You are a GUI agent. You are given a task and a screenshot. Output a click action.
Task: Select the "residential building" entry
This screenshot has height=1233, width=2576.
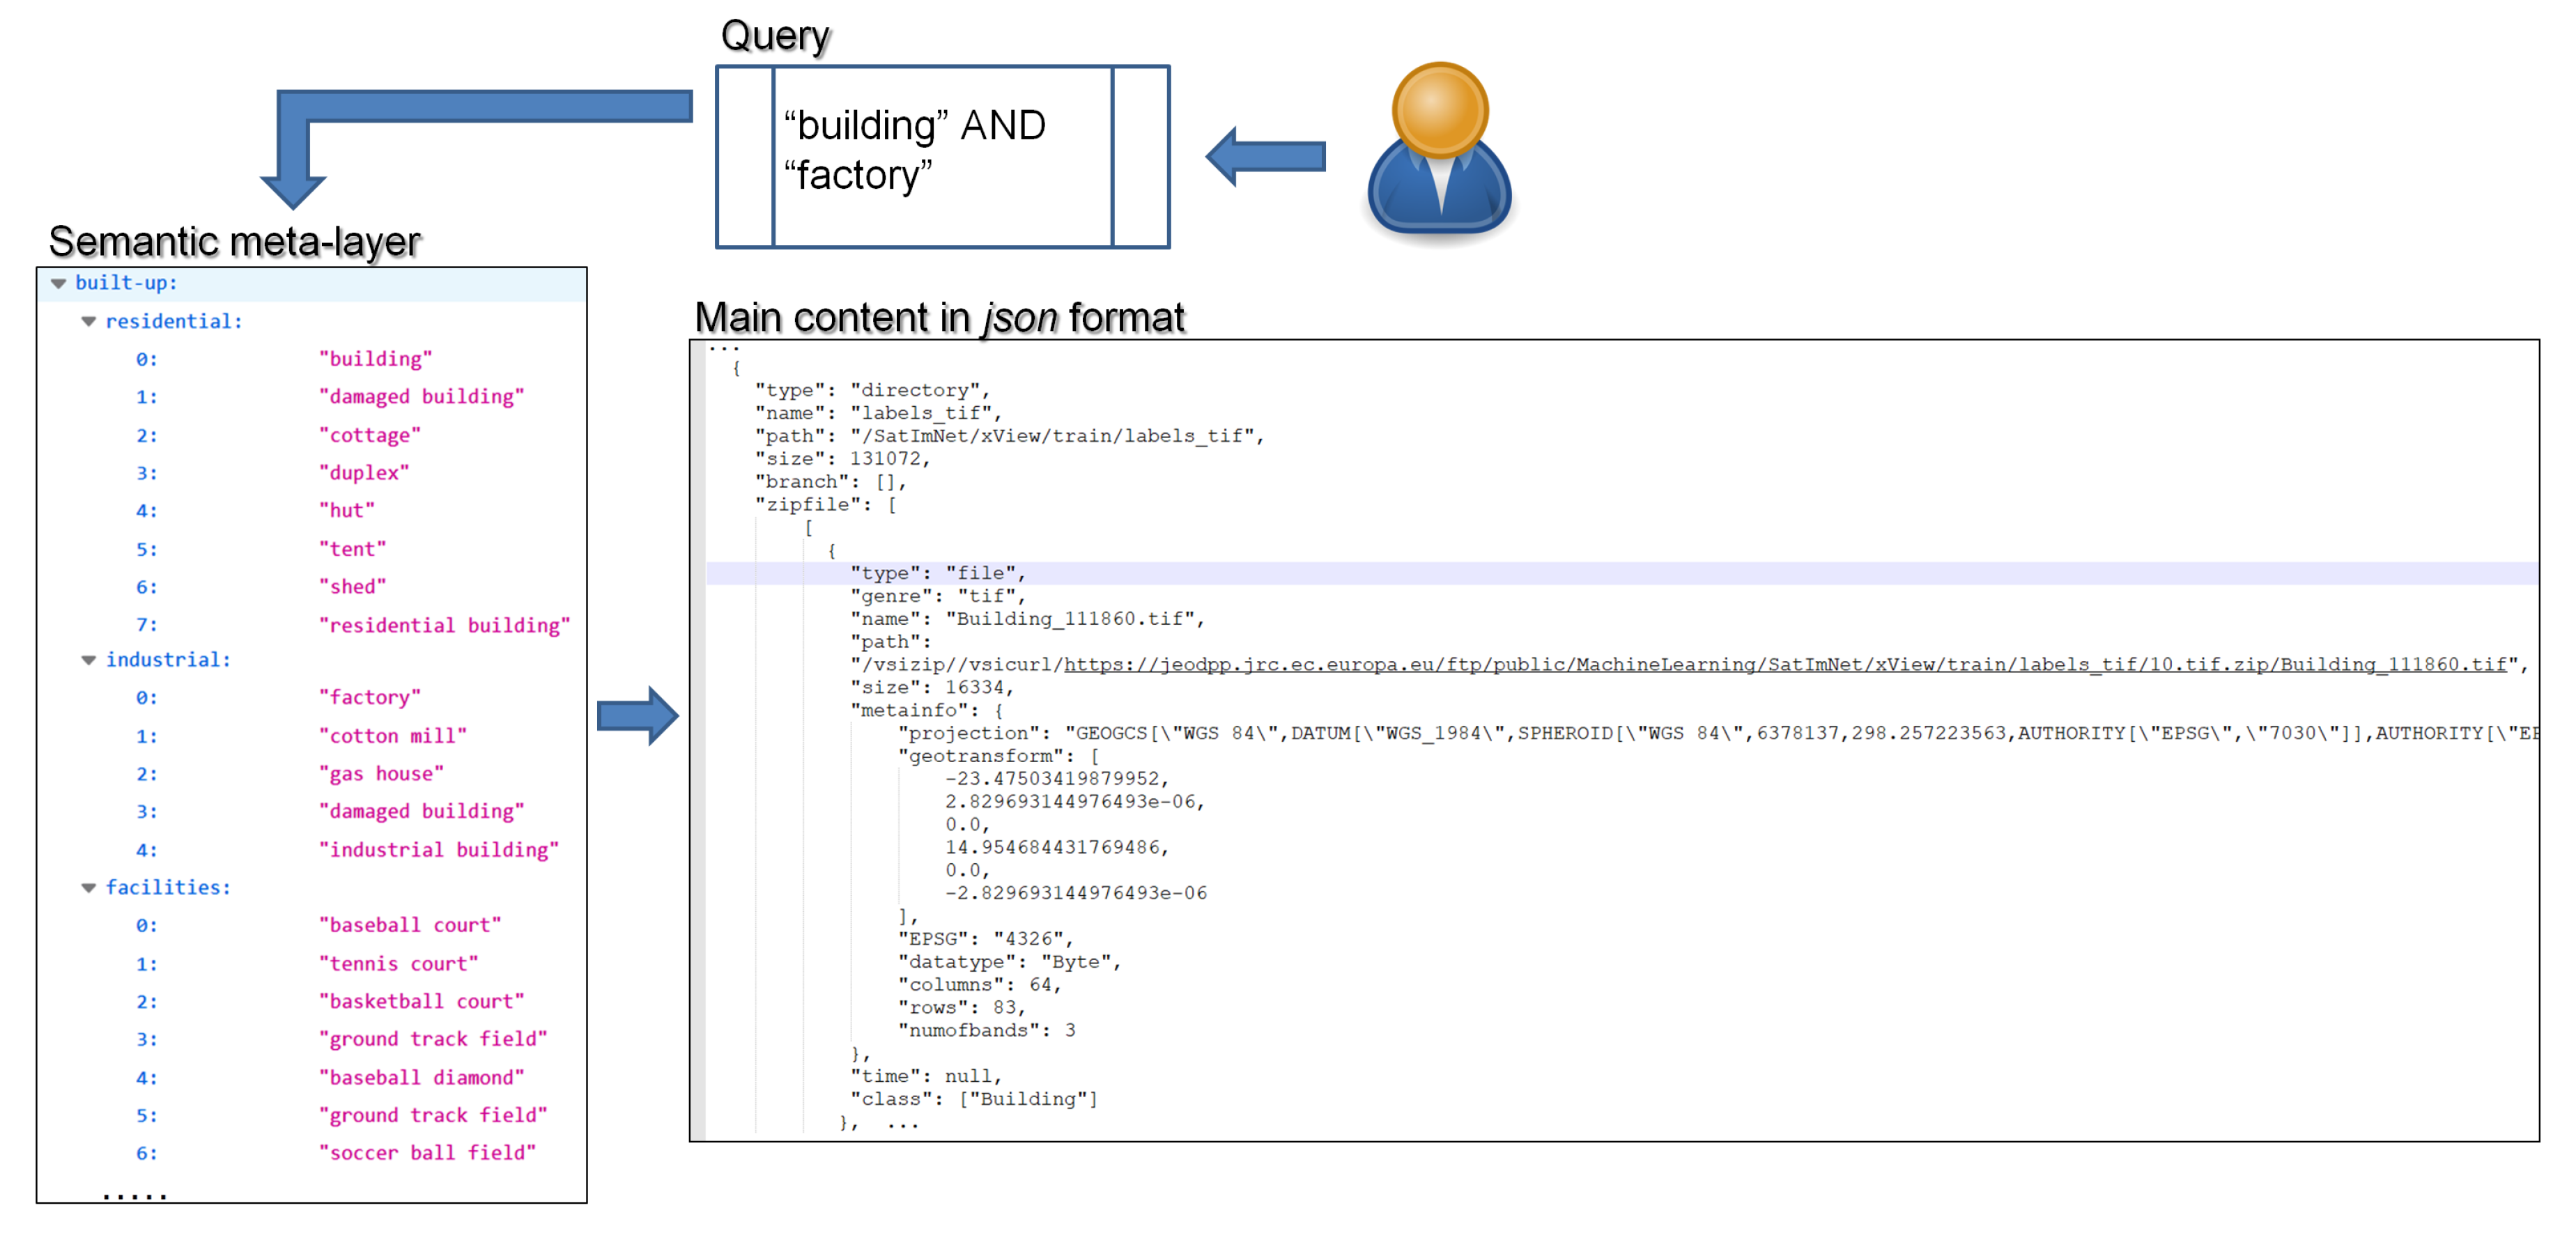(x=444, y=626)
